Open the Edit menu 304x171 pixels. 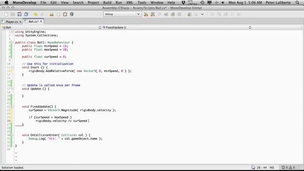[x=54, y=2]
